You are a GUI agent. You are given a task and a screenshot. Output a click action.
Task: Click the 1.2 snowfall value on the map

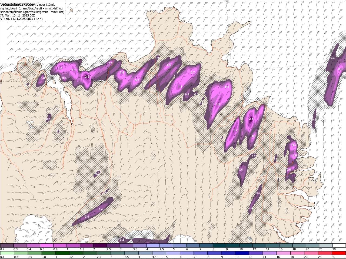coord(218,104)
